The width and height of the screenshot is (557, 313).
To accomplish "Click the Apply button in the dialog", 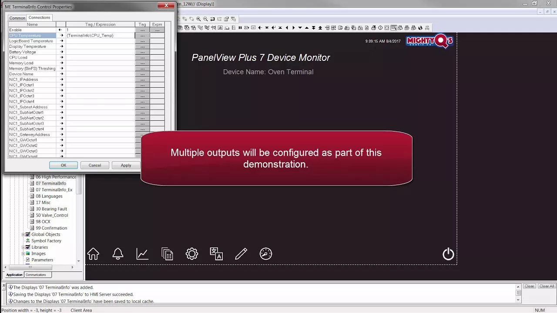I will [x=126, y=165].
